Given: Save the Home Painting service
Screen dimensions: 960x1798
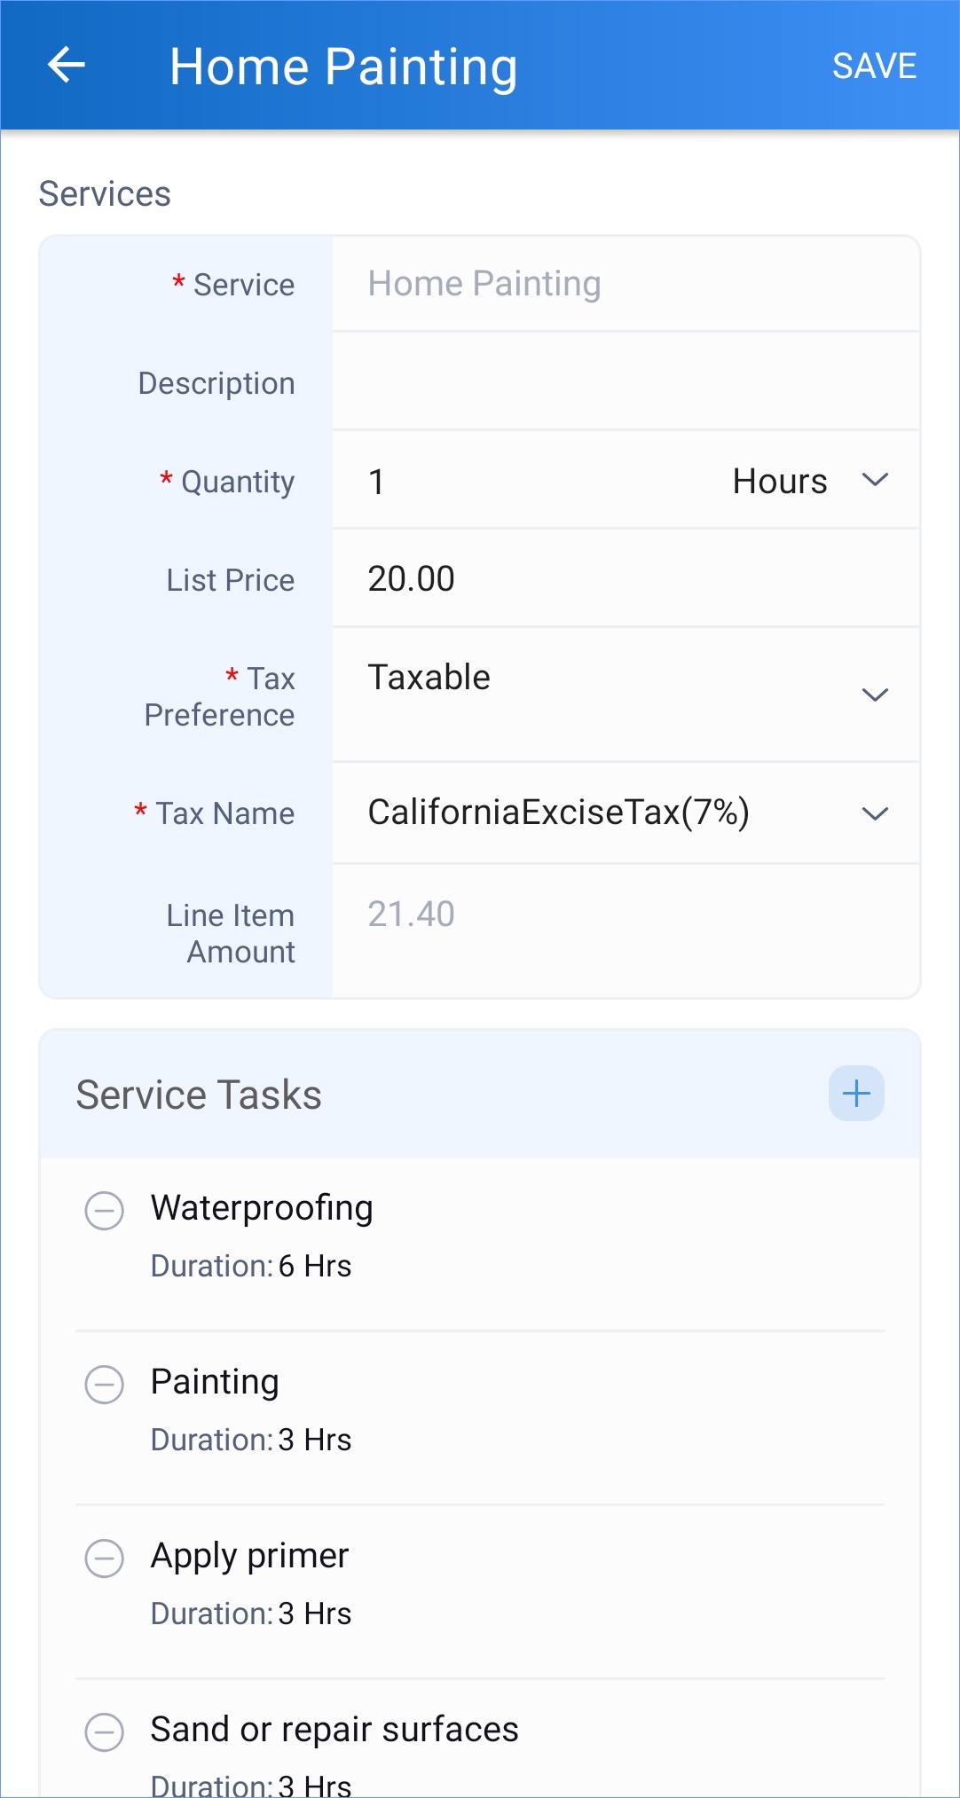Looking at the screenshot, I should pyautogui.click(x=874, y=67).
